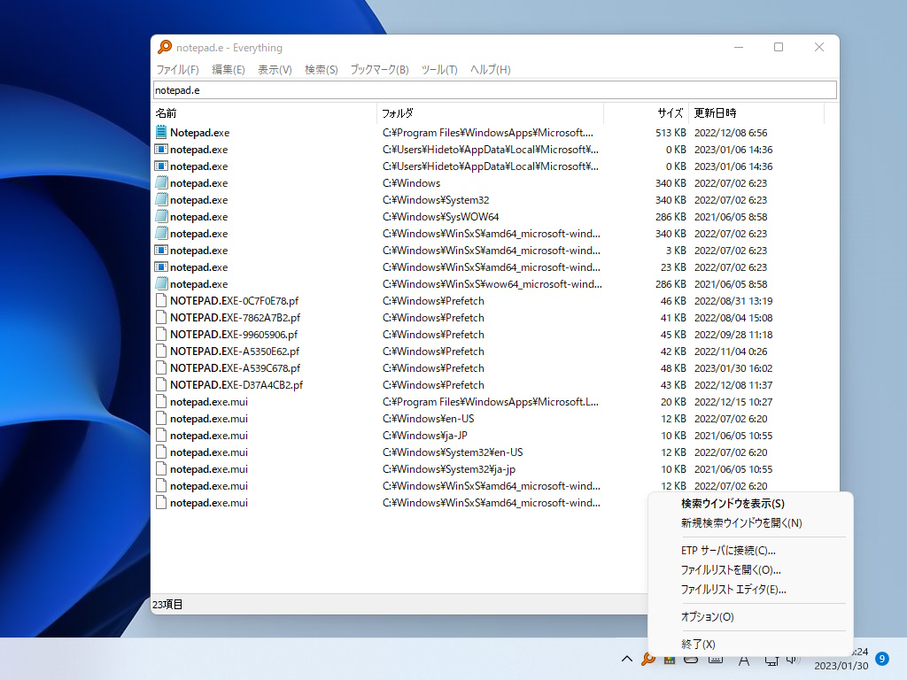Select notepad.exe.mui in C:¥Windows¥System32¥en-US
The height and width of the screenshot is (680, 907).
209,452
